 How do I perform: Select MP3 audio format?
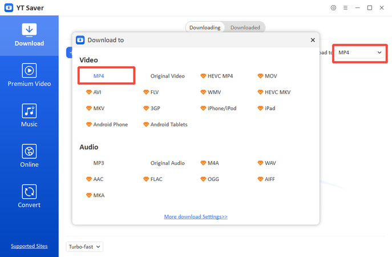click(x=99, y=163)
